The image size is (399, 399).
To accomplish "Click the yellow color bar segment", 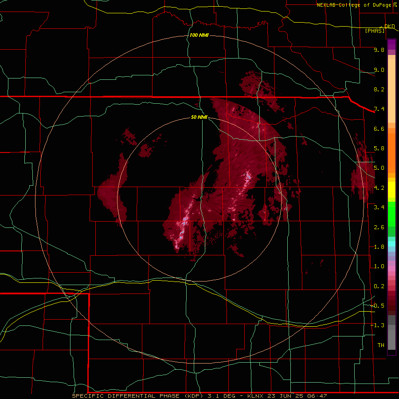I will coord(391,190).
